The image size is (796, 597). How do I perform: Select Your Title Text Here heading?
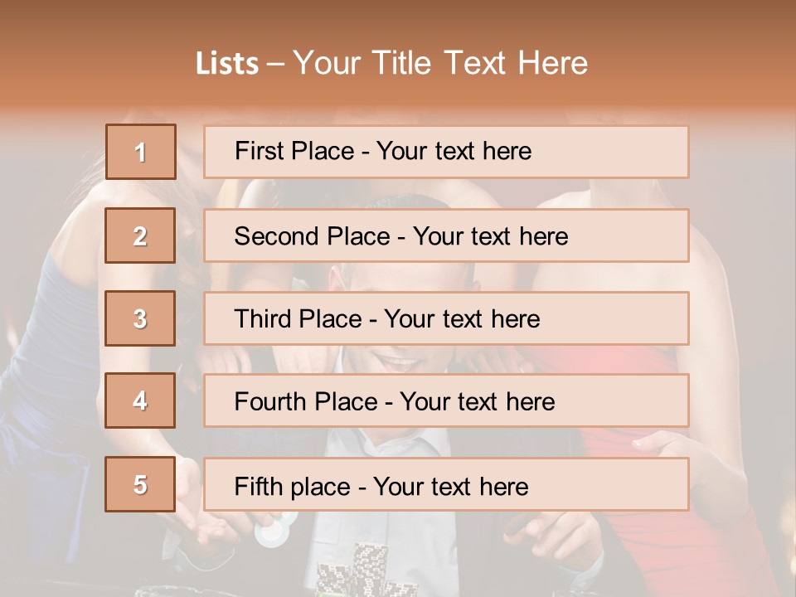[x=440, y=63]
